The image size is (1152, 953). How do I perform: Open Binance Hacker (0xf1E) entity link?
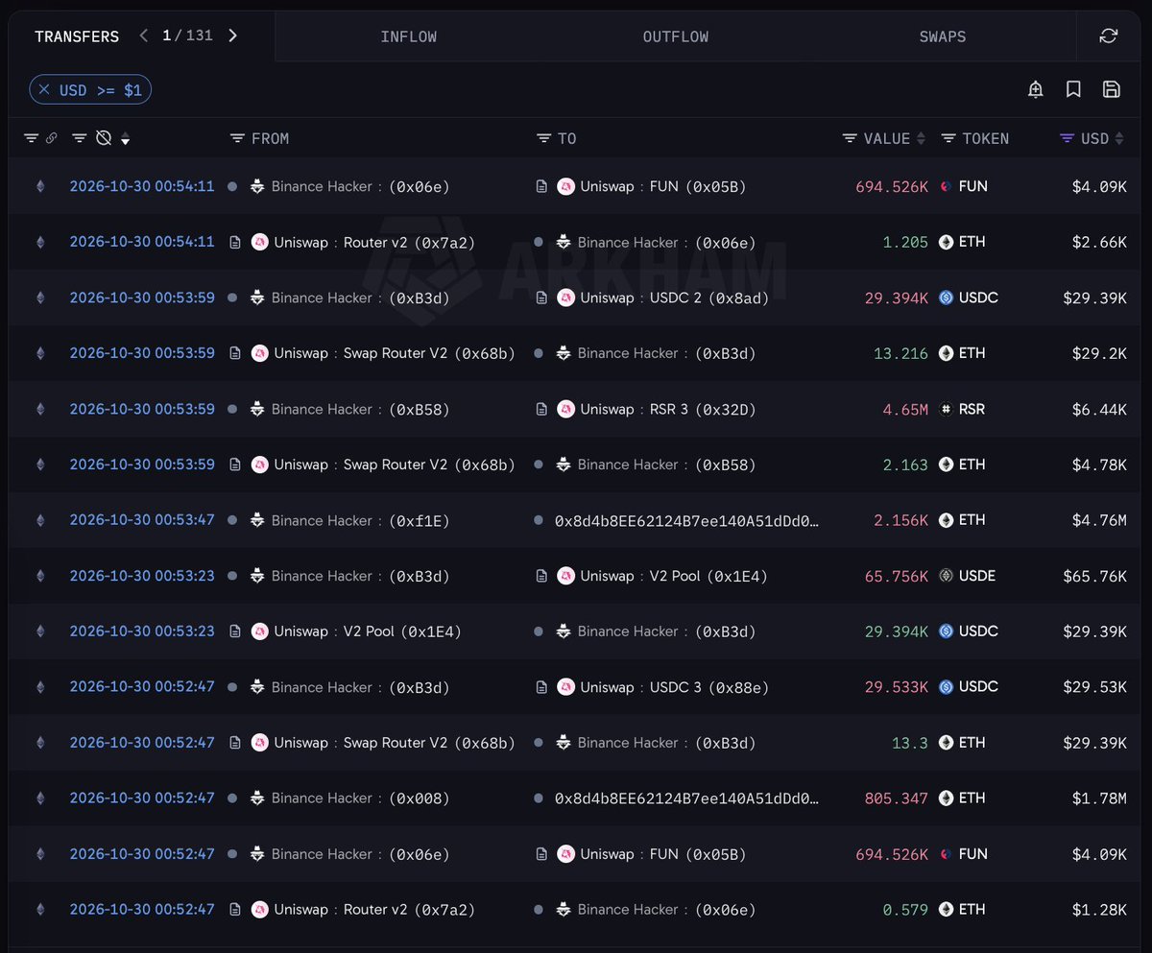coord(360,520)
